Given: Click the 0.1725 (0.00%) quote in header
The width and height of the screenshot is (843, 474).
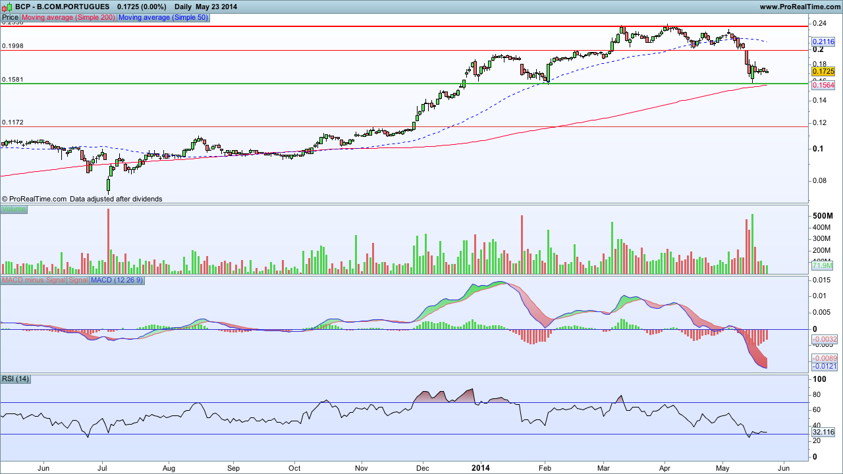Looking at the screenshot, I should [x=142, y=7].
